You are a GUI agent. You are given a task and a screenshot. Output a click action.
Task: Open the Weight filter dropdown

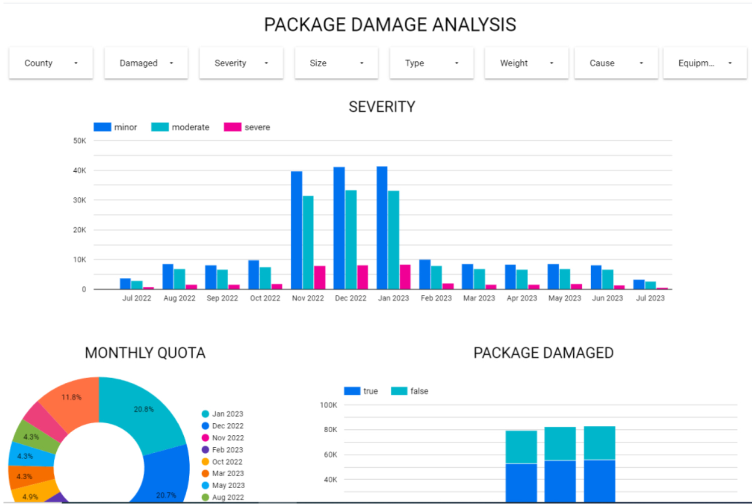pyautogui.click(x=526, y=63)
